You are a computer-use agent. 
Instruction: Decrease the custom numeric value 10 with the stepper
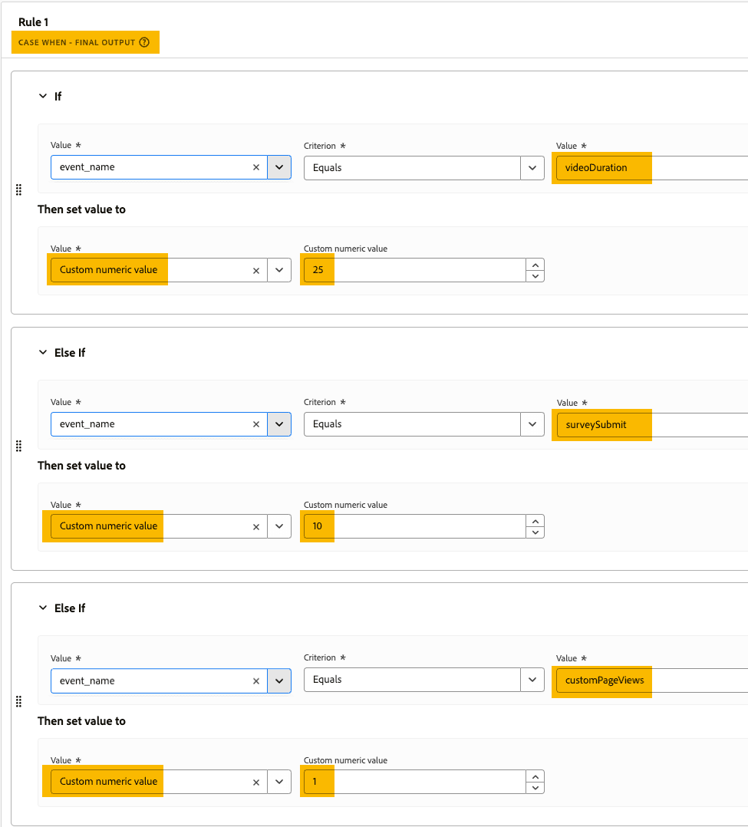click(x=535, y=531)
